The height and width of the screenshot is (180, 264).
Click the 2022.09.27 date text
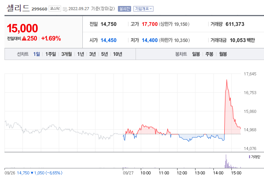click(79, 9)
